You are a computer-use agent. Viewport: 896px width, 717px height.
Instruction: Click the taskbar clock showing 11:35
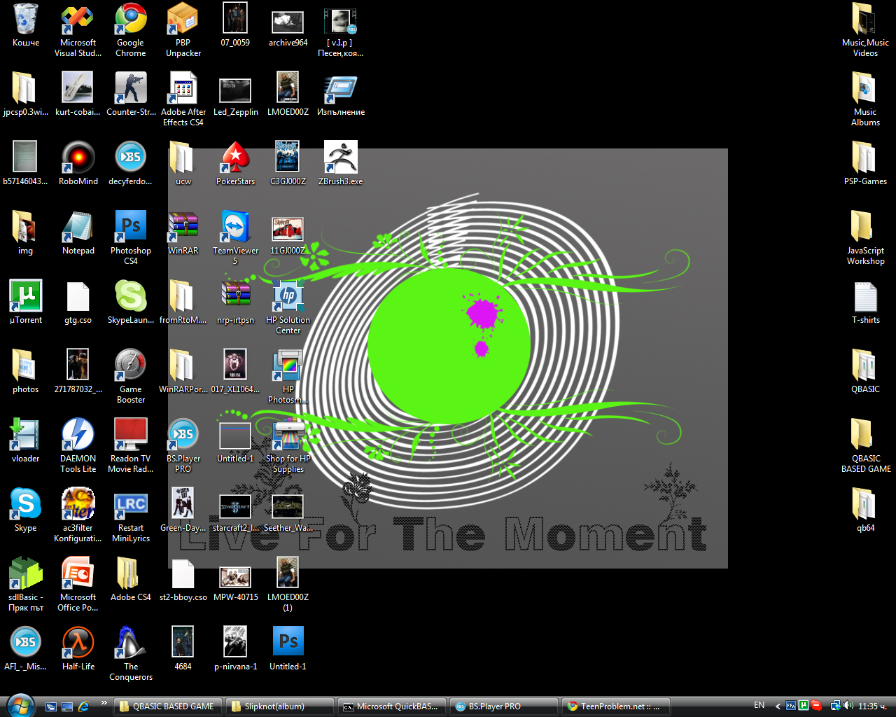click(873, 706)
